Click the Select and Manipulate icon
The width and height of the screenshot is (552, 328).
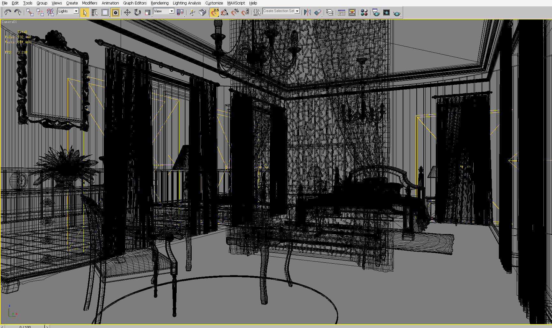pos(192,12)
